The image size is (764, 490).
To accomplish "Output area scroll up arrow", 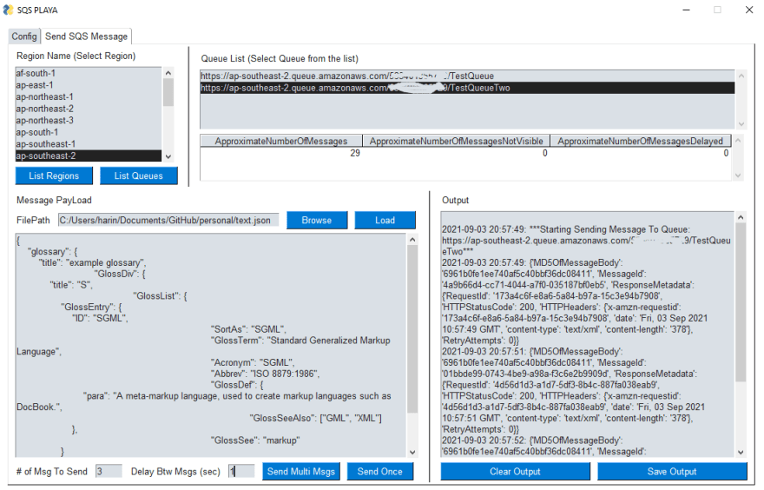I will tap(741, 217).
